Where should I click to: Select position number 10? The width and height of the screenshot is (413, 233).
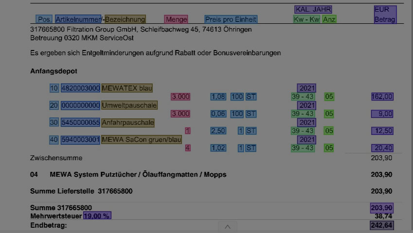(54, 88)
